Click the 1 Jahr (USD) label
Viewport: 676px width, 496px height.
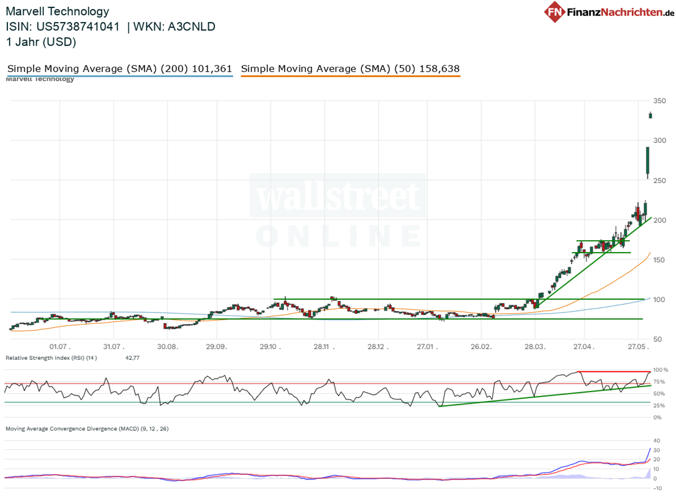(x=41, y=42)
